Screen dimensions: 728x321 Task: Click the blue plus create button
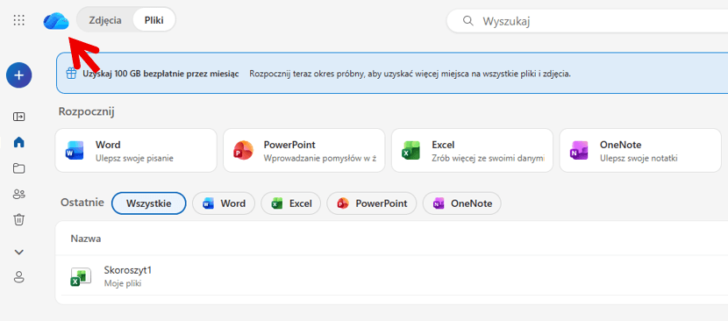[18, 75]
